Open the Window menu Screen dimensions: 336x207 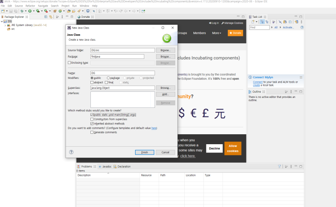click(84, 6)
